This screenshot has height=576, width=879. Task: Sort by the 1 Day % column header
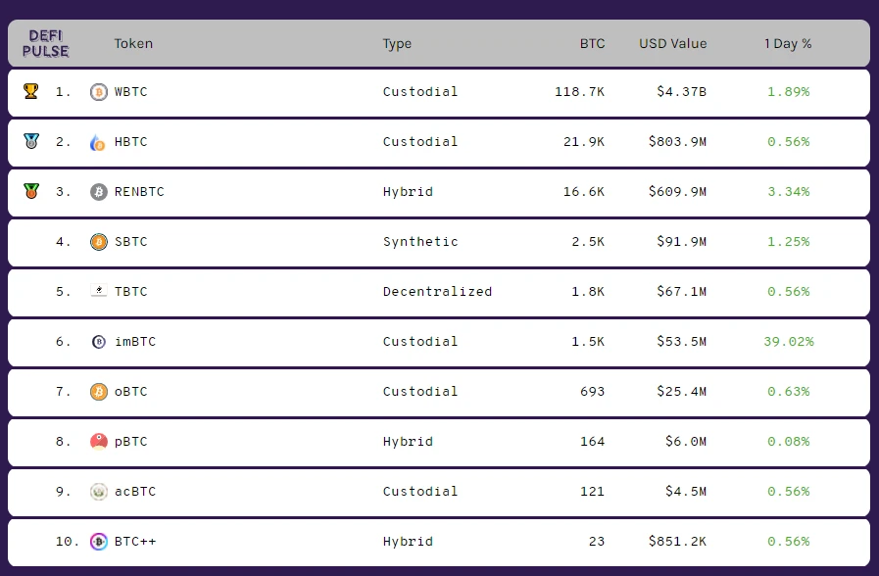coord(788,44)
